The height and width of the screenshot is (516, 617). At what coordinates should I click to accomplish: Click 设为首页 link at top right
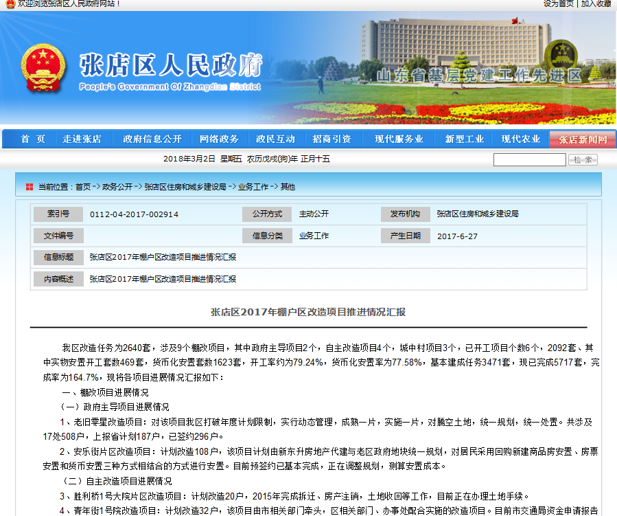click(558, 3)
